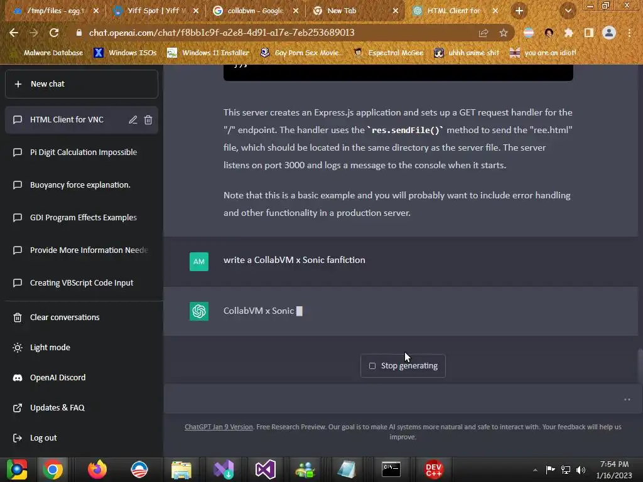643x482 pixels.
Task: Bookmark this page with the star icon
Action: click(x=504, y=33)
